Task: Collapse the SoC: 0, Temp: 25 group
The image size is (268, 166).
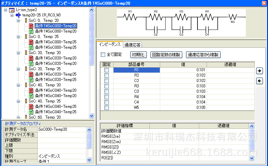Action: point(18,37)
